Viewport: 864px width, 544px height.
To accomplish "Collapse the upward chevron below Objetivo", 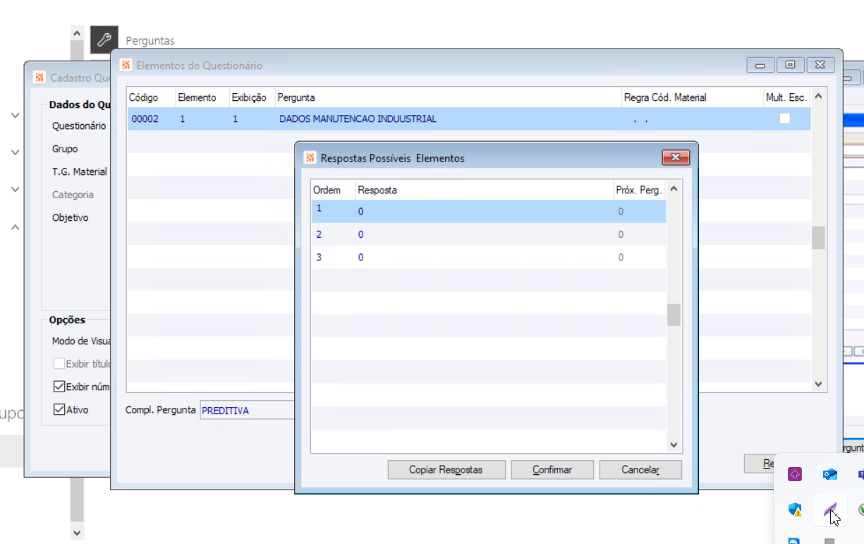I will [15, 227].
